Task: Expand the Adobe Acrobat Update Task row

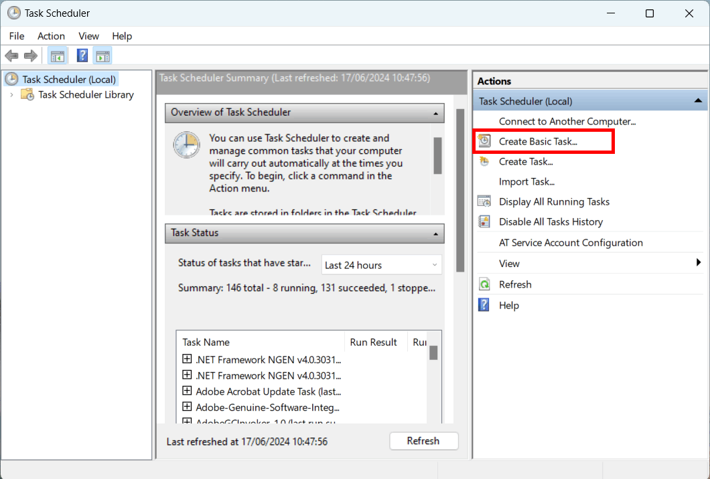Action: [187, 391]
